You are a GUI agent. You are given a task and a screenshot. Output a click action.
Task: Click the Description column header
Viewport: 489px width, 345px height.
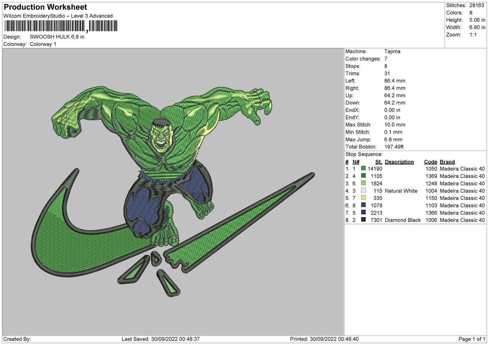399,162
